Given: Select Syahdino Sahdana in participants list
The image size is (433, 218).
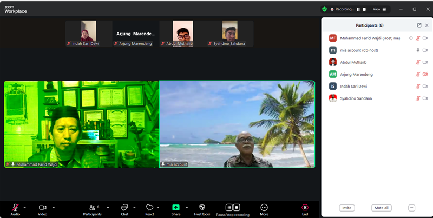Looking at the screenshot, I should click(x=377, y=98).
